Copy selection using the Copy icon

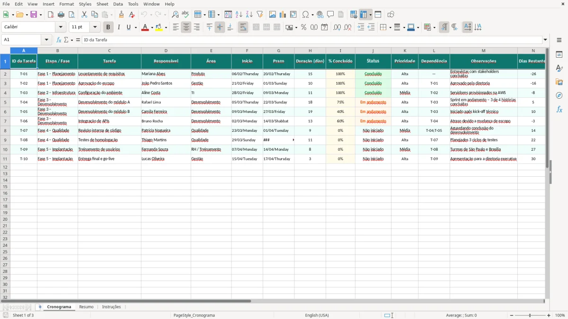coord(95,15)
